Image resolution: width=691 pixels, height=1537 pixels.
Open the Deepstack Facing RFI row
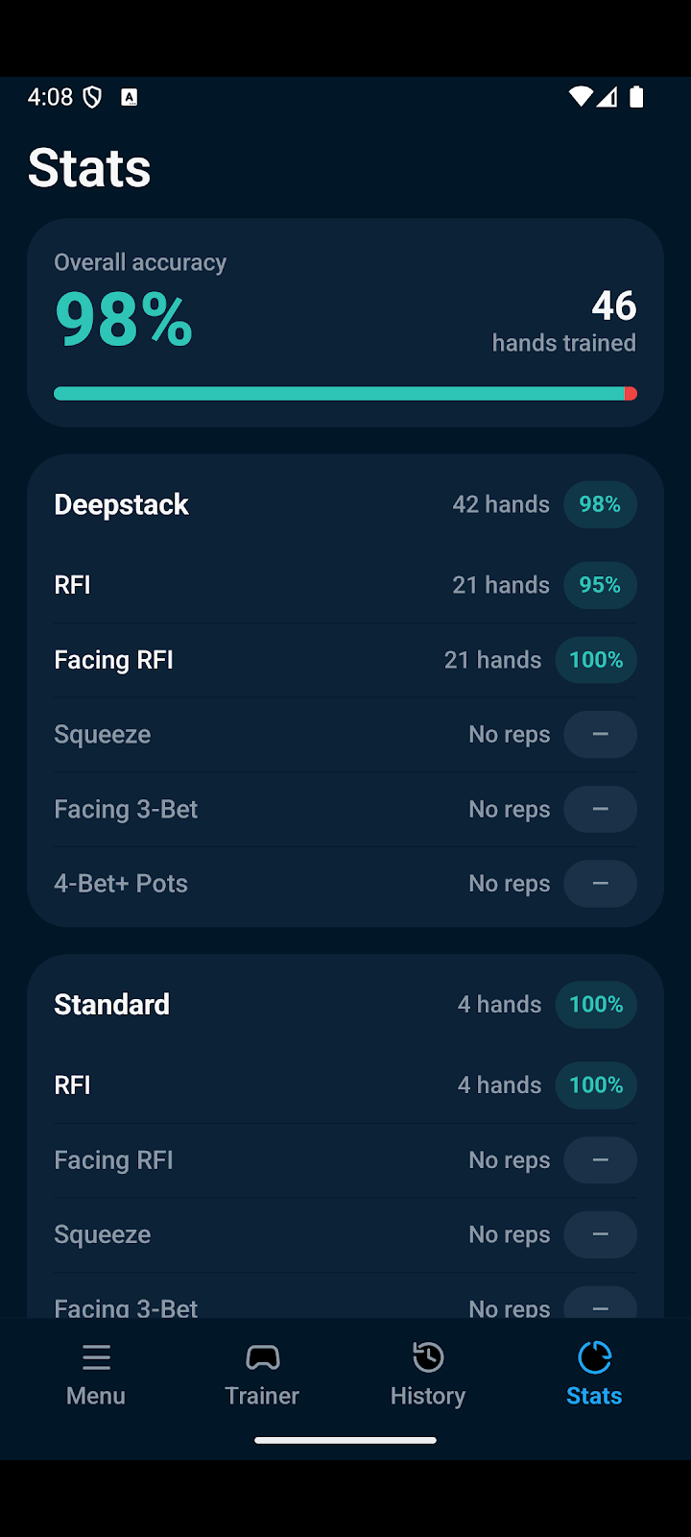pyautogui.click(x=345, y=660)
